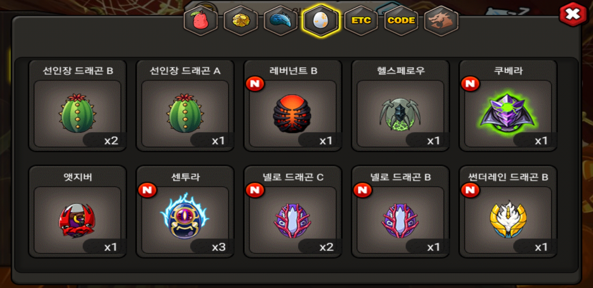Viewport: 593px width, 288px height.
Task: Select the 선인장 드래곤 B cactus egg
Action: pyautogui.click(x=77, y=106)
